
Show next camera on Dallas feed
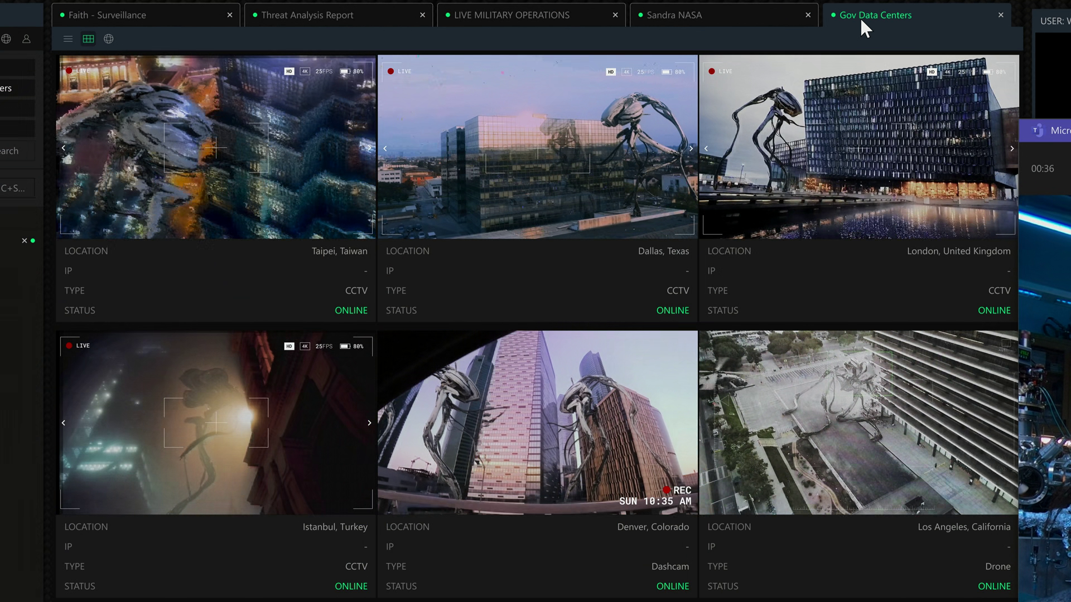pyautogui.click(x=691, y=148)
